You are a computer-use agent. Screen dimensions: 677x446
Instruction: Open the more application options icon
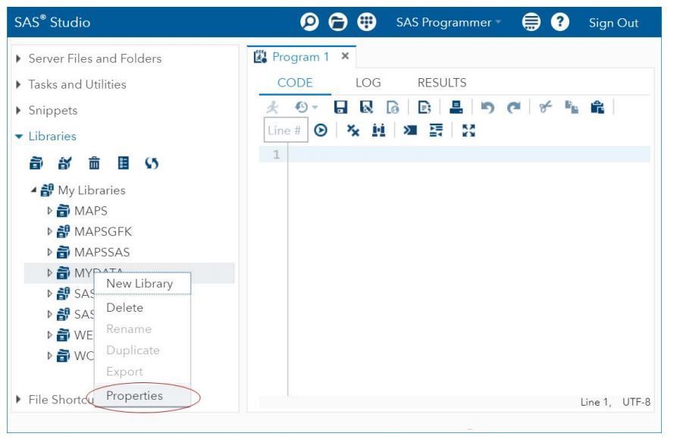531,22
